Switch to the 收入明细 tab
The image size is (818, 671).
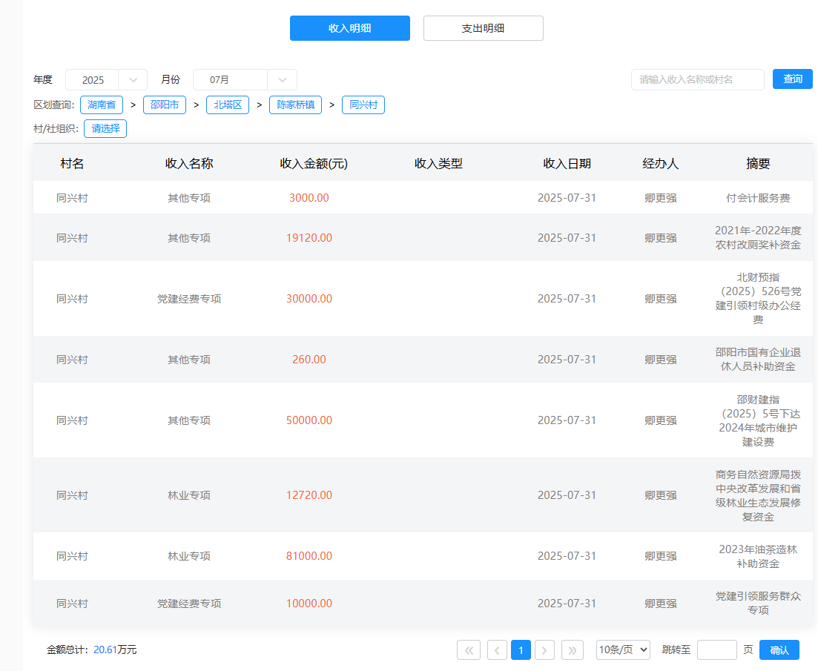coord(349,28)
